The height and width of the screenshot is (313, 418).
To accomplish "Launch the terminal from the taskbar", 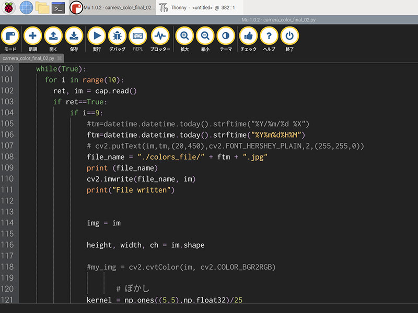I will 58,7.
